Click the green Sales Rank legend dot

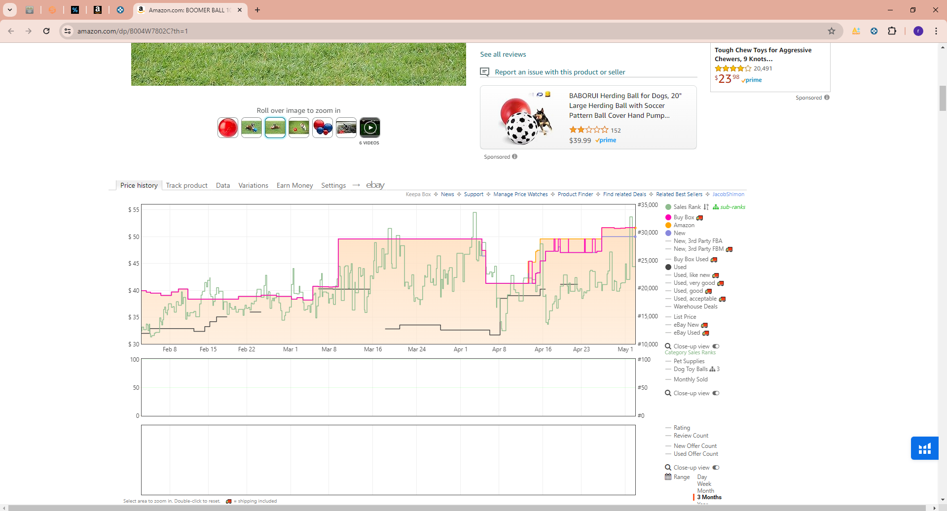(668, 207)
